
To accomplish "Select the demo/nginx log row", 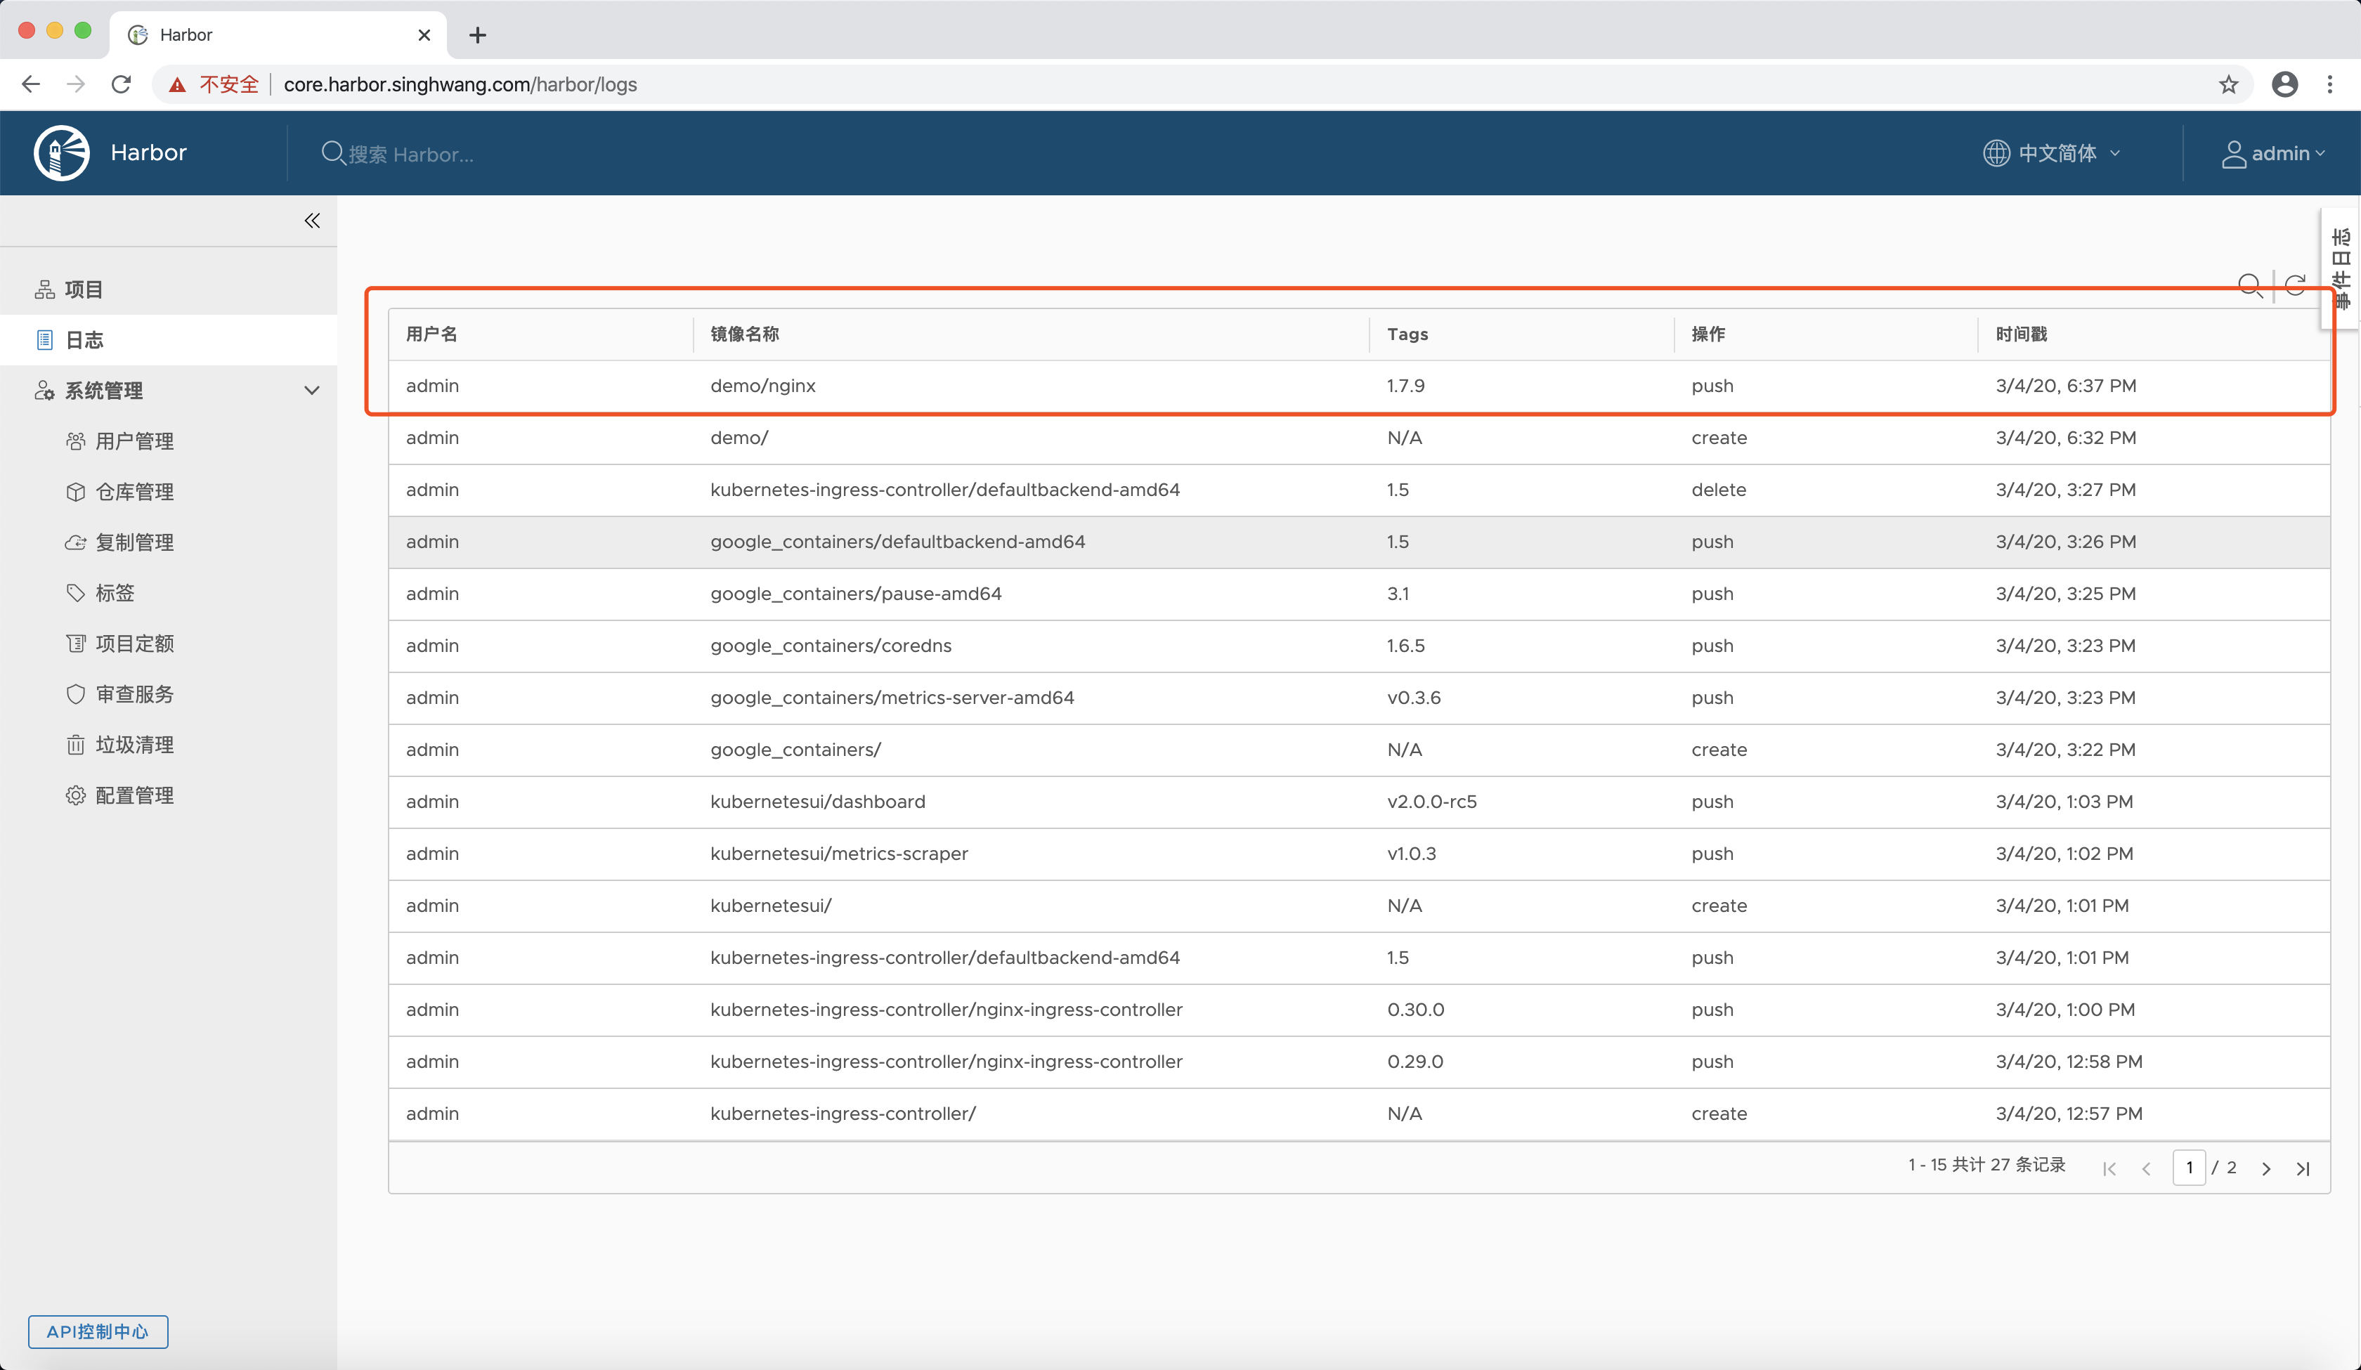I will [x=1358, y=386].
